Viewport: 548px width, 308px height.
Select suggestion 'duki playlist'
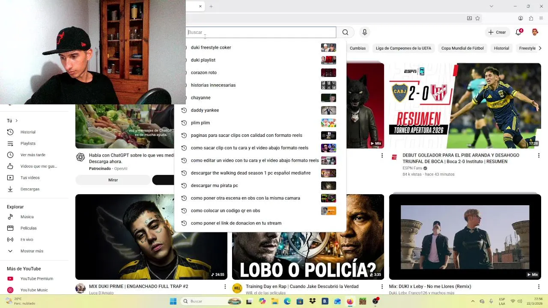click(260, 60)
